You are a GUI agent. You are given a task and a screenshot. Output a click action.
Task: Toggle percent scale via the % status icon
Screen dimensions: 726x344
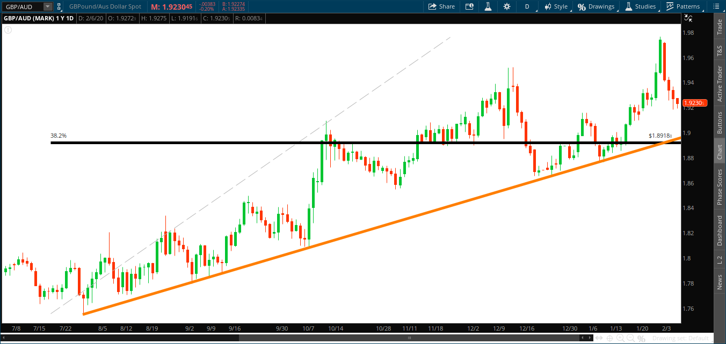click(x=642, y=339)
